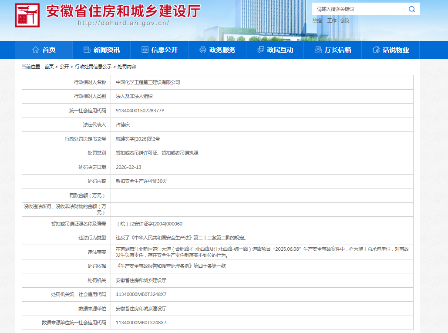Click the decision number 皖建罚字[2026]第2号
Image resolution: width=448 pixels, height=333 pixels.
point(138,139)
